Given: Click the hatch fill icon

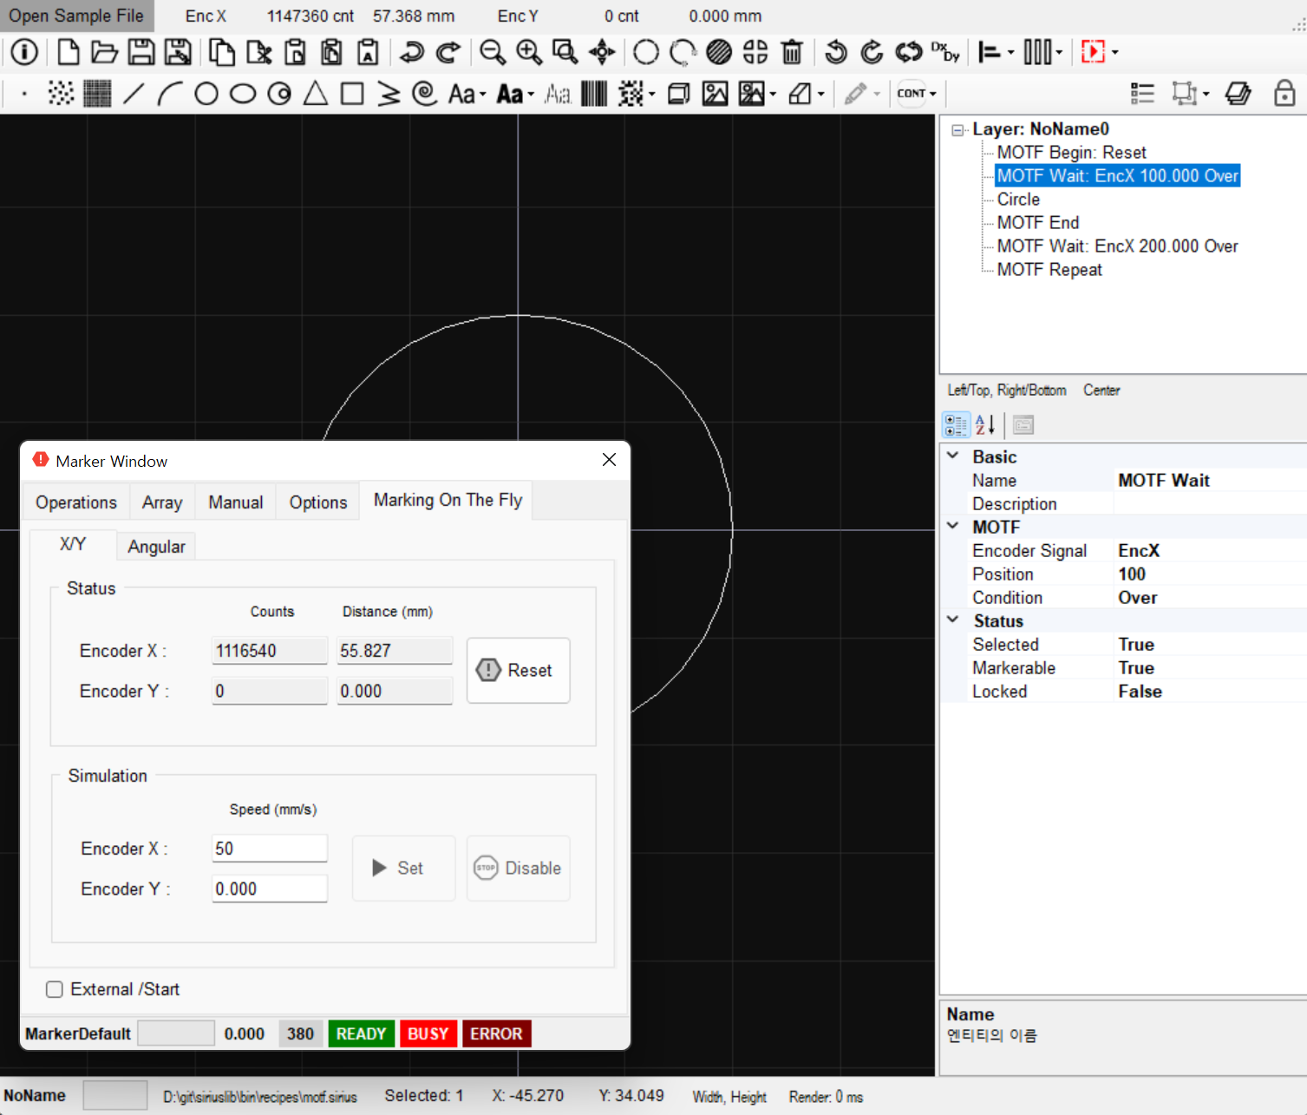Looking at the screenshot, I should click(x=719, y=52).
